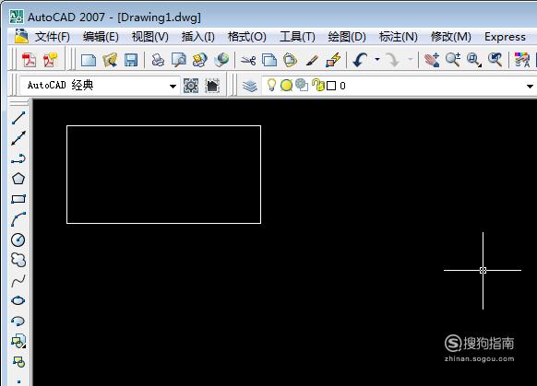This screenshot has width=537, height=386.
Task: Open Plot Preview icon
Action: point(179,60)
